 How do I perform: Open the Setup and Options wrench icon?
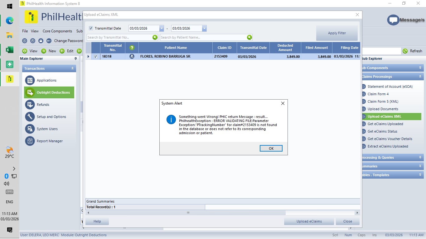point(30,117)
